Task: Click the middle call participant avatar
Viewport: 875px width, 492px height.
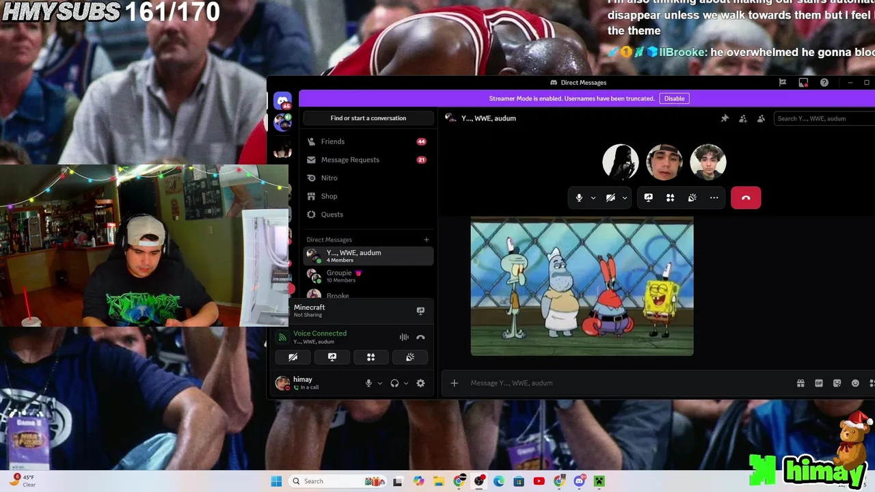Action: 664,162
